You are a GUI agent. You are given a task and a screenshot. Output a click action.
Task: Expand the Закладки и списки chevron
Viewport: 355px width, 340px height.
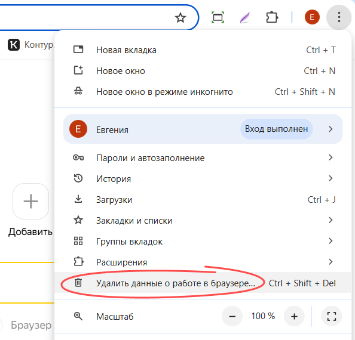[330, 220]
